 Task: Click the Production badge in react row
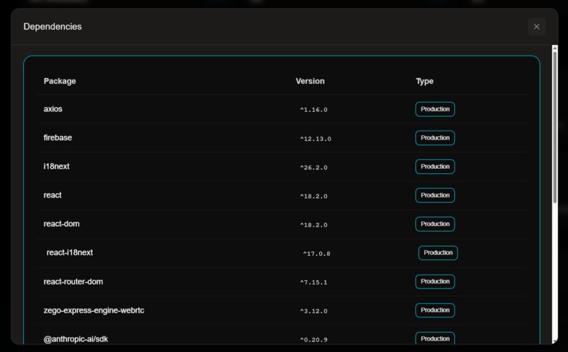pos(435,195)
